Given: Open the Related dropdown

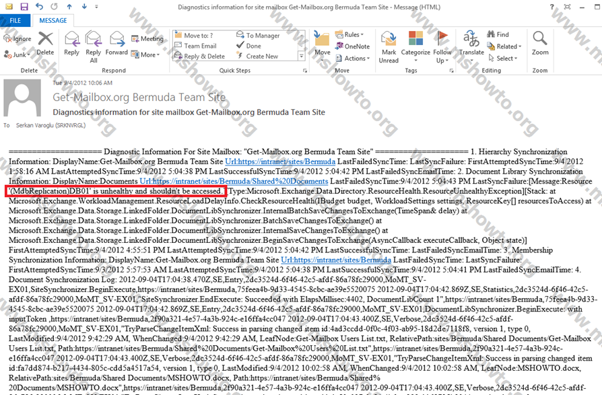Looking at the screenshot, I should 504,46.
